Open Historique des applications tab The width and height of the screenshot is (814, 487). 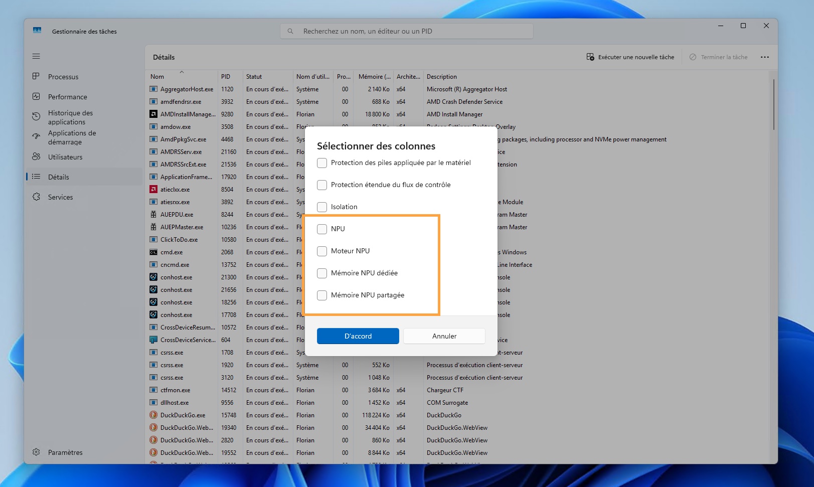tap(84, 117)
